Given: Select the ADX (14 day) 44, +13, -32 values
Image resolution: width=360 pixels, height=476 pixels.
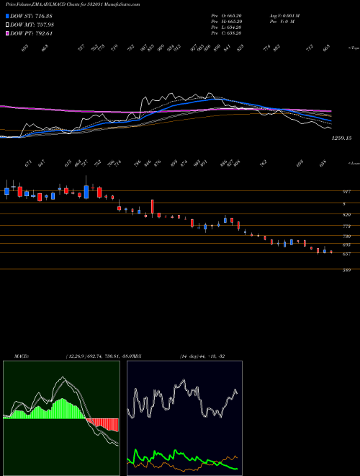Looking at the screenshot, I should point(202,356).
